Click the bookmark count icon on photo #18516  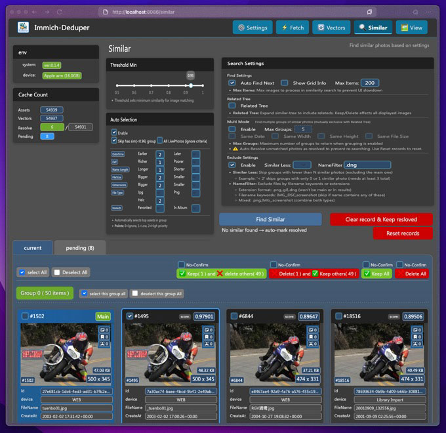(418, 337)
